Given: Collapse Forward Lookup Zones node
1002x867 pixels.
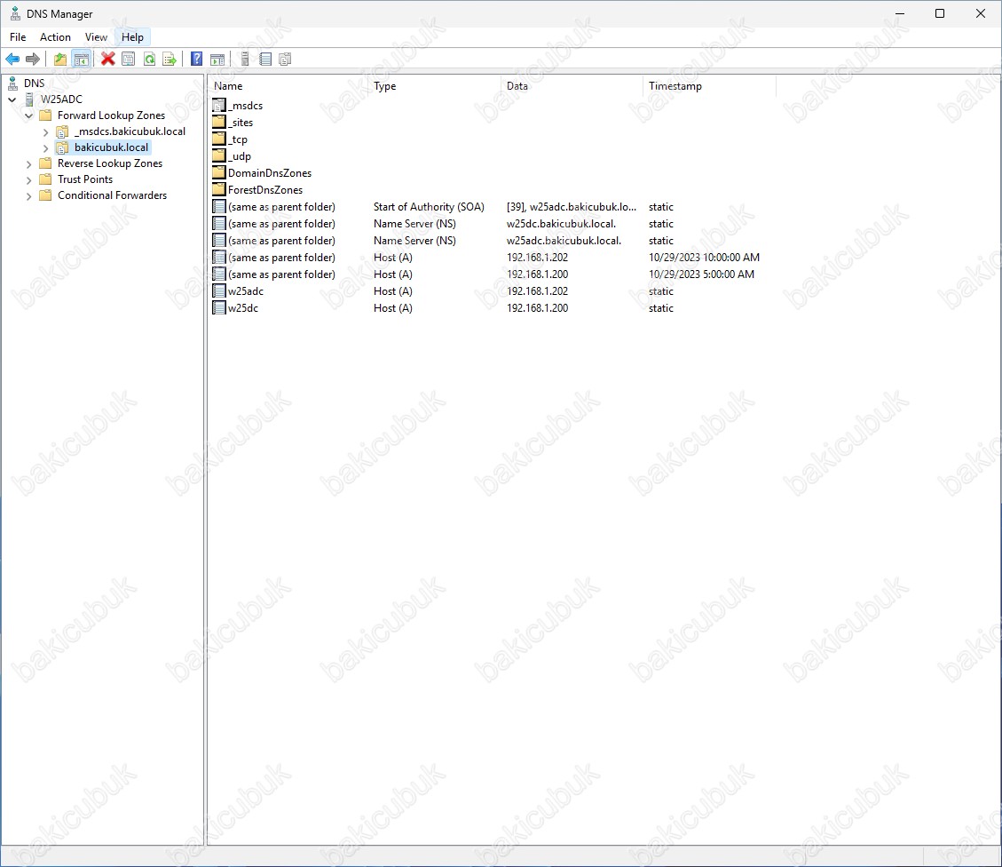Looking at the screenshot, I should (28, 115).
